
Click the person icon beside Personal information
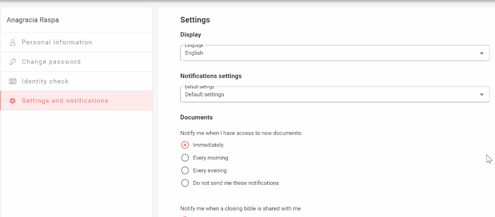(13, 43)
